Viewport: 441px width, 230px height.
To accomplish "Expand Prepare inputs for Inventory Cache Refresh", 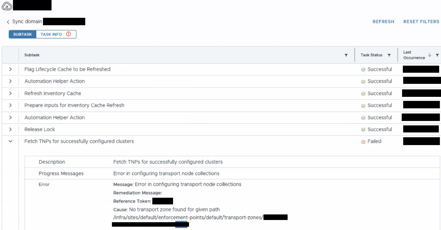I will [x=10, y=105].
